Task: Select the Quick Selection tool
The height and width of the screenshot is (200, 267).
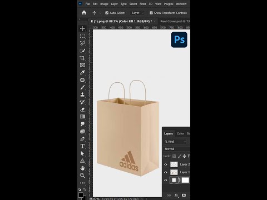Action: [82, 51]
